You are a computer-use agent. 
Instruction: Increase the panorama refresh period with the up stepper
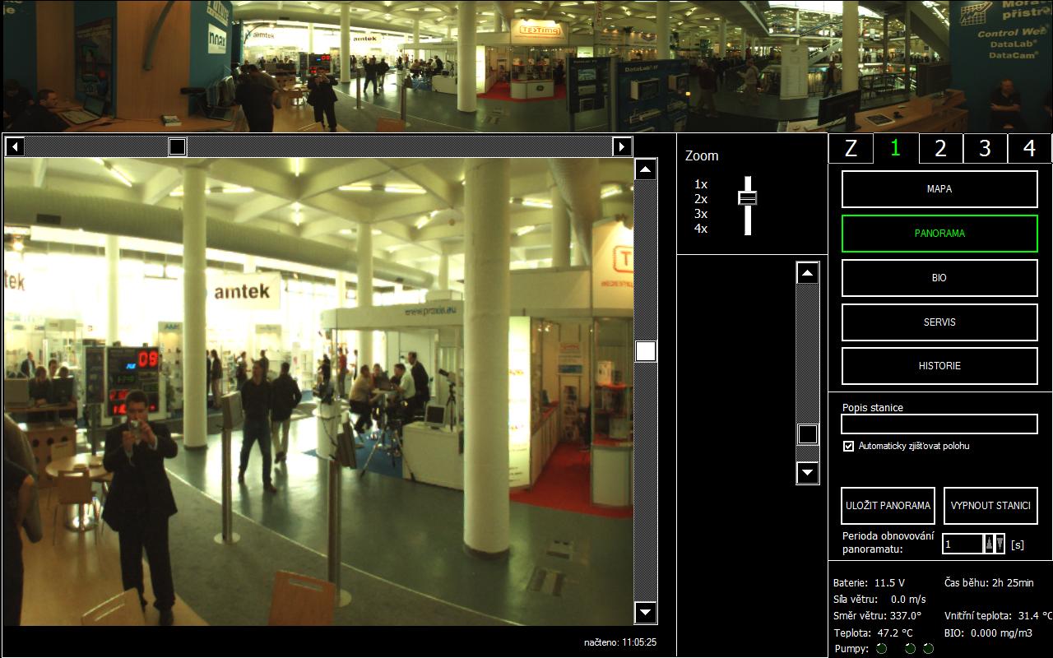point(990,544)
